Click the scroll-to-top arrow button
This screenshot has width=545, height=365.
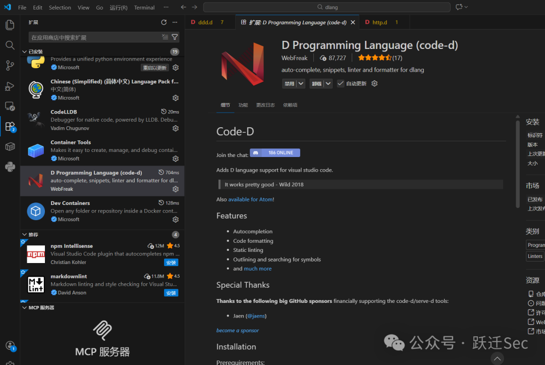[498, 358]
